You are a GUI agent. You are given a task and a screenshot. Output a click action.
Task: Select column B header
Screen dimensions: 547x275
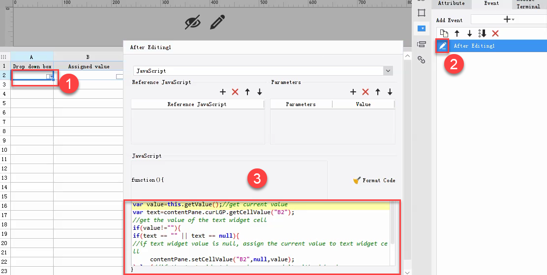tap(88, 57)
